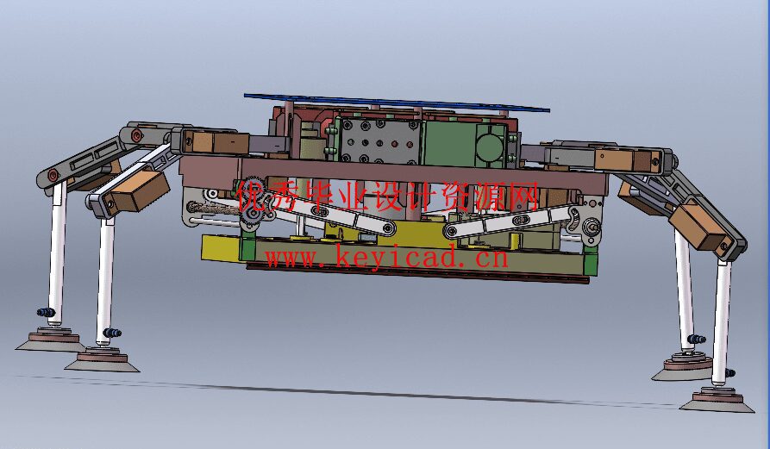Click the far-left suction cup foot
This screenshot has width=770, height=449.
51,340
